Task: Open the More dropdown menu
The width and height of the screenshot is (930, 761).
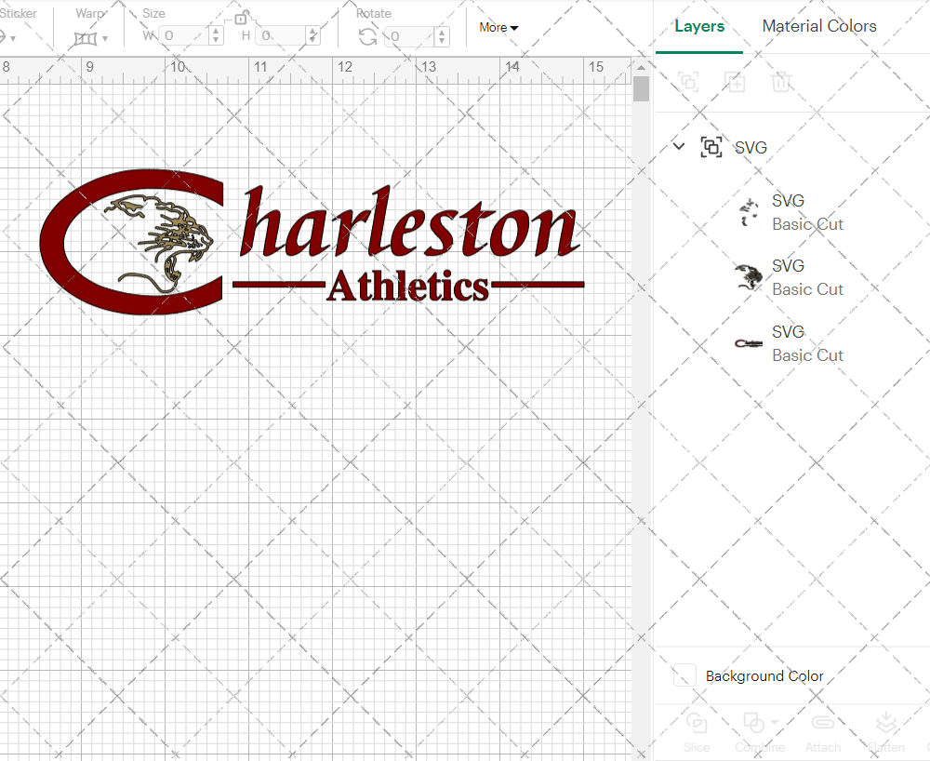Action: (x=498, y=27)
